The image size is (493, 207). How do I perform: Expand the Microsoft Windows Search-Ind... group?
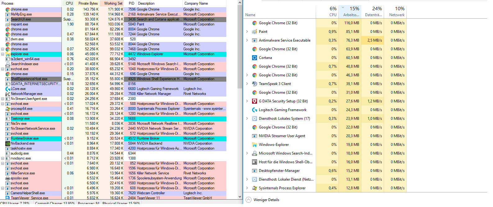coord(247,153)
